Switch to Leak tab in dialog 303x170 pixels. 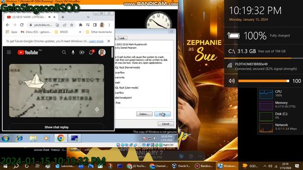pos(122,38)
